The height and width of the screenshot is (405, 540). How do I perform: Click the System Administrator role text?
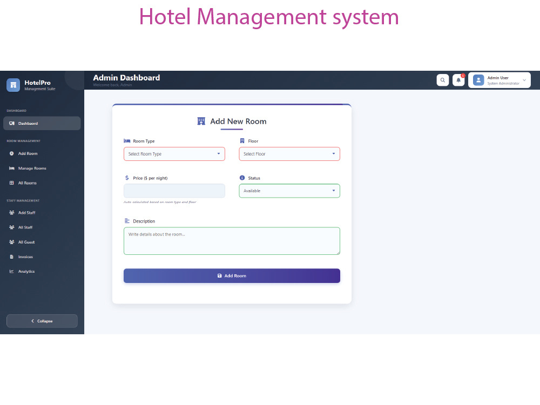[x=503, y=84]
